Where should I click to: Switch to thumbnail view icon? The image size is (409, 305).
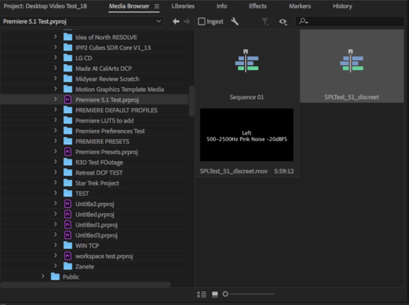tap(215, 294)
